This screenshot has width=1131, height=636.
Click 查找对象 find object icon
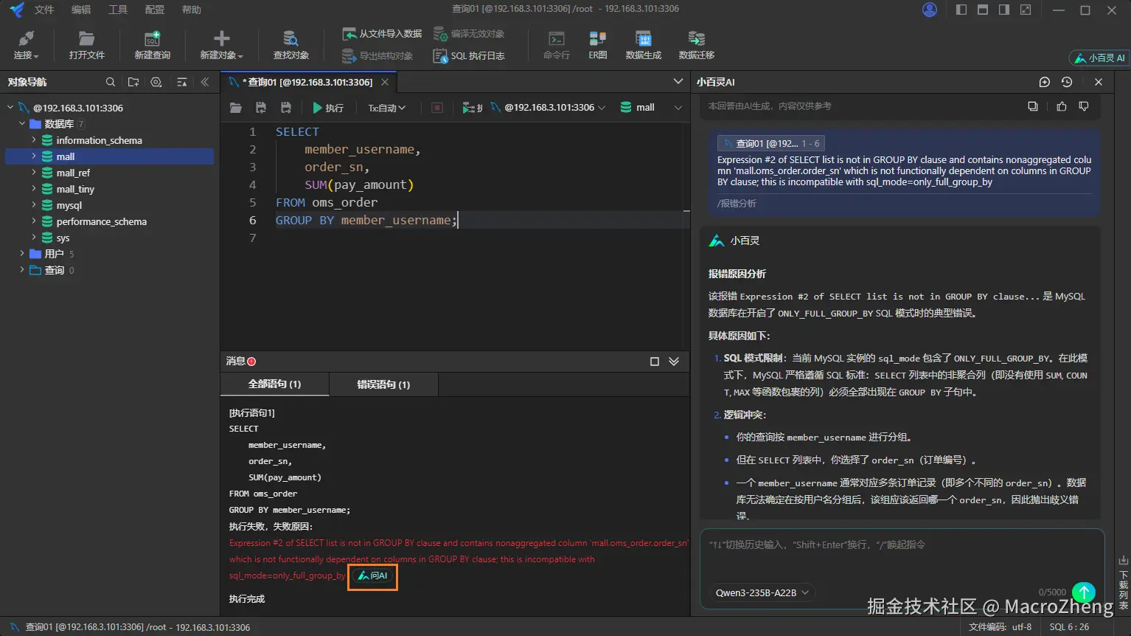pyautogui.click(x=290, y=45)
